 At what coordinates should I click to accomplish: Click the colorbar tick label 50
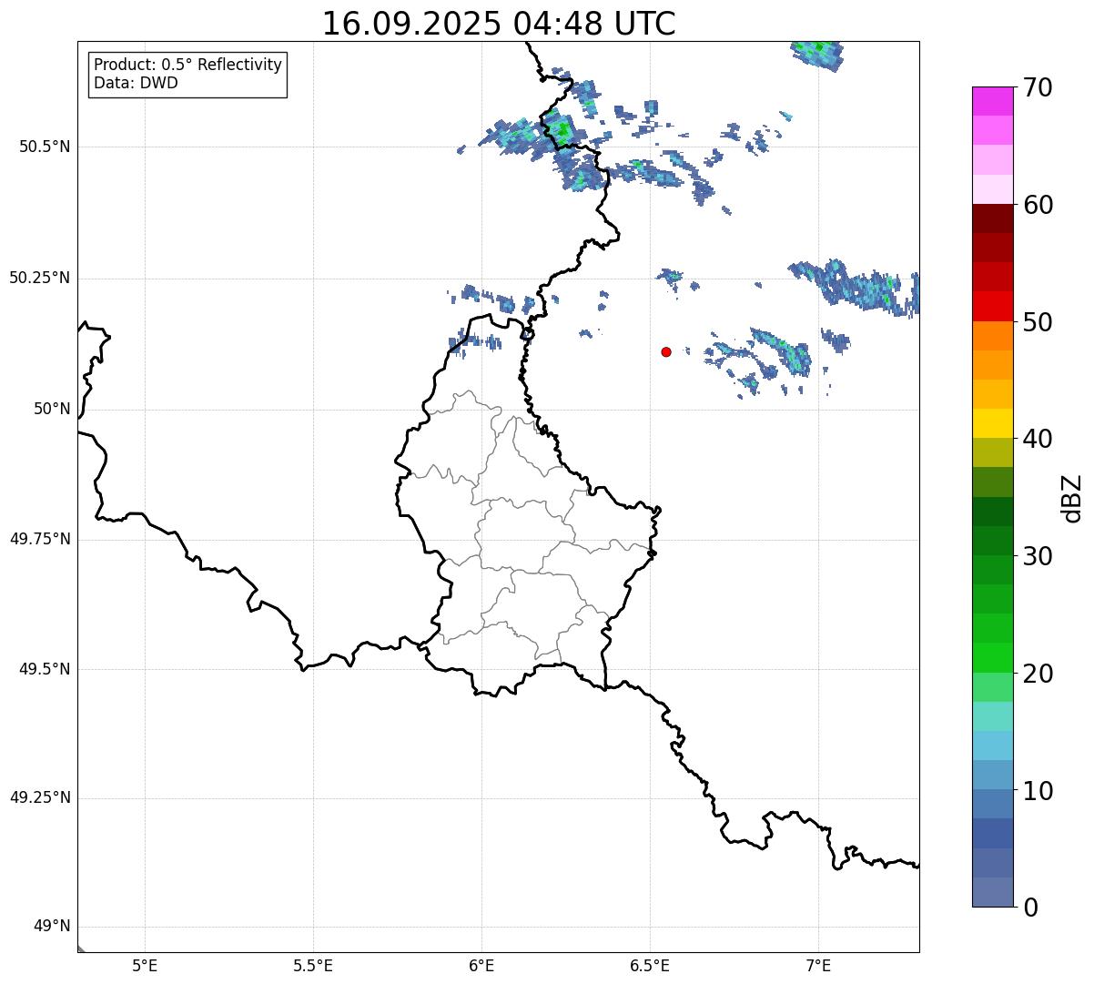point(1038,322)
